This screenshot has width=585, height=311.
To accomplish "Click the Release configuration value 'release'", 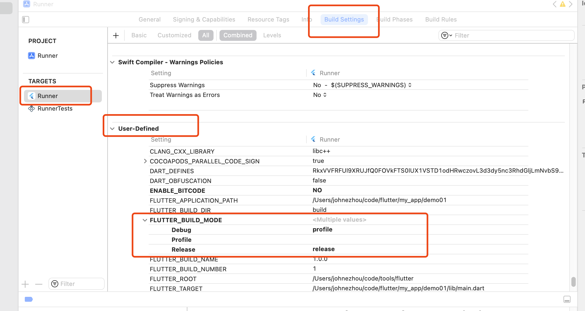I will [324, 249].
